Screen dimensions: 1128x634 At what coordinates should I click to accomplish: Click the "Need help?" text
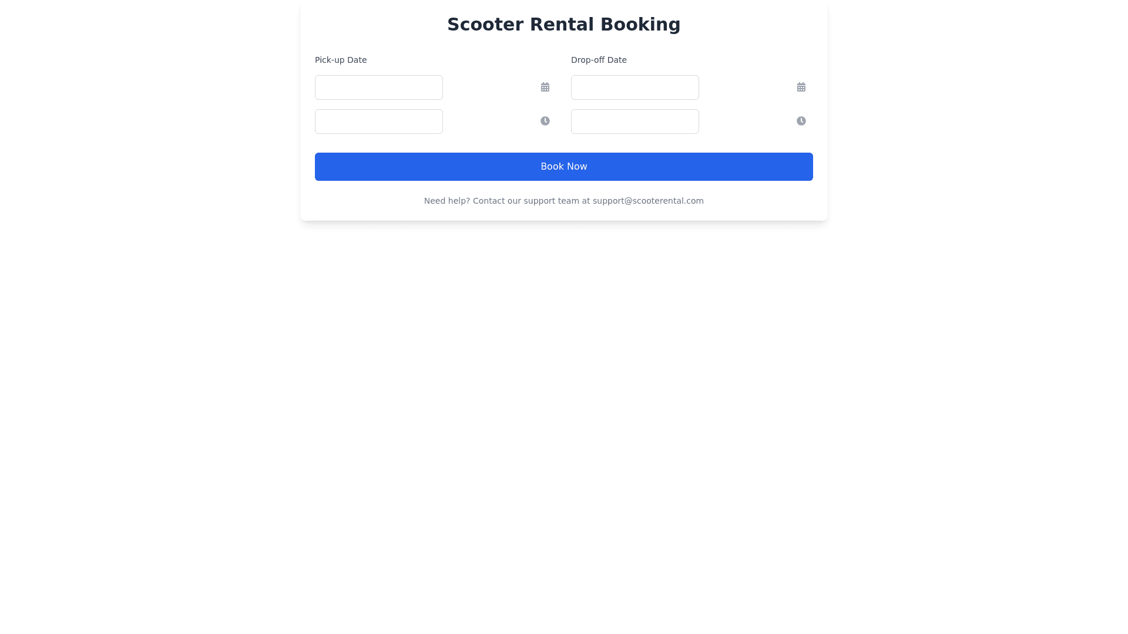pyautogui.click(x=446, y=201)
